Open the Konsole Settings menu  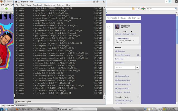point(60,5)
